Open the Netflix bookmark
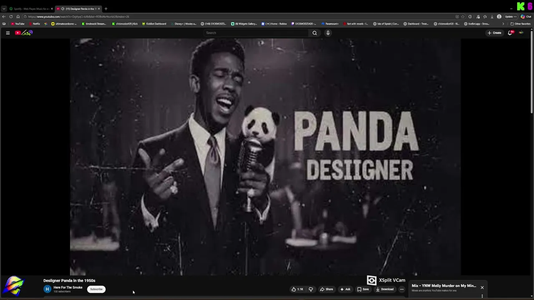534x300 pixels. coord(34,24)
